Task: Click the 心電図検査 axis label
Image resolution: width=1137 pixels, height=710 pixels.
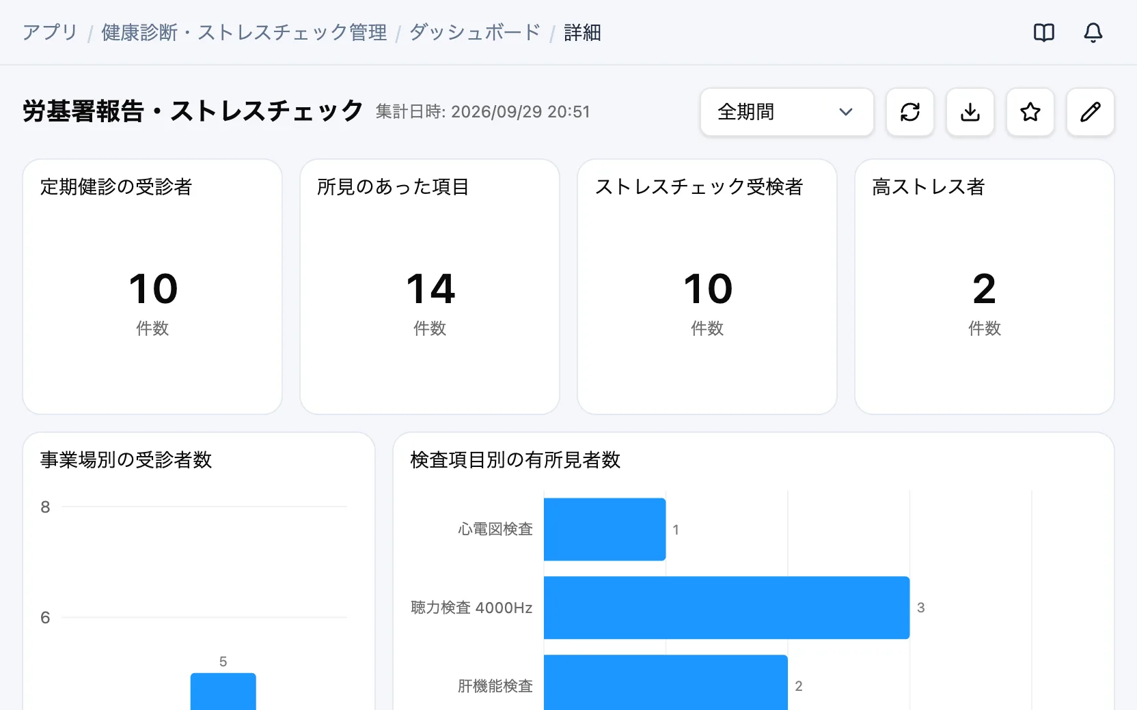Action: click(x=495, y=529)
